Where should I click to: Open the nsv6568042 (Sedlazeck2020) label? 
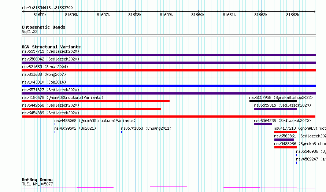[x=51, y=59]
